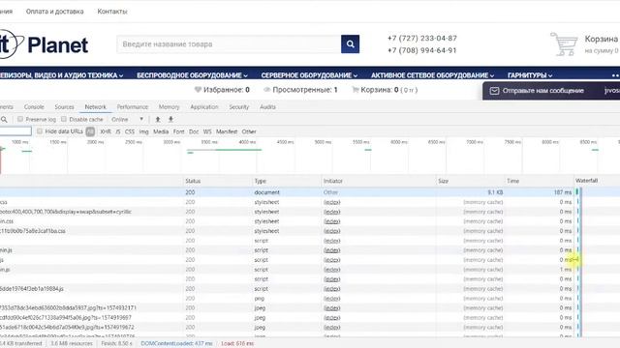Image resolution: width=620 pixels, height=348 pixels.
Task: Filter requests by XHR
Action: coord(106,131)
